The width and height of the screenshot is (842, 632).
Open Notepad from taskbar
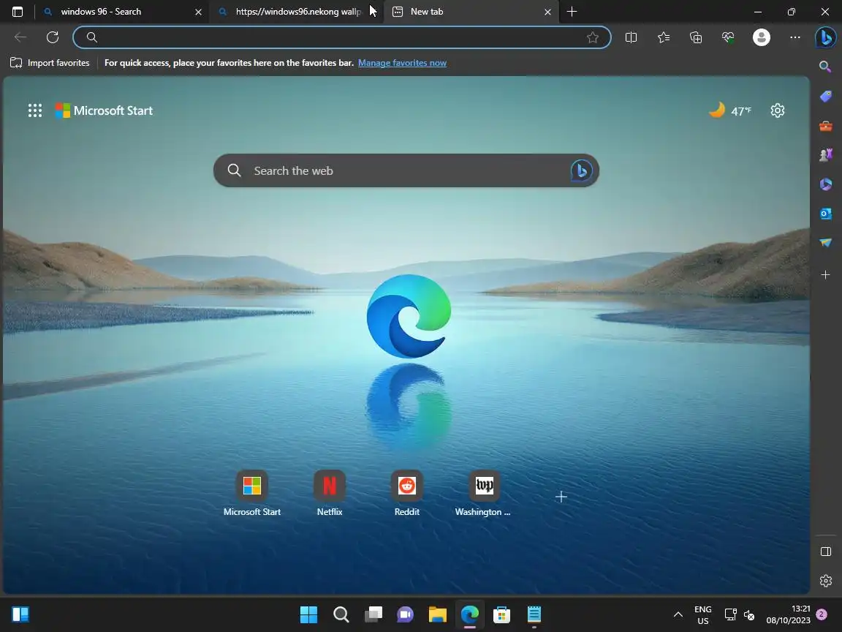click(534, 614)
